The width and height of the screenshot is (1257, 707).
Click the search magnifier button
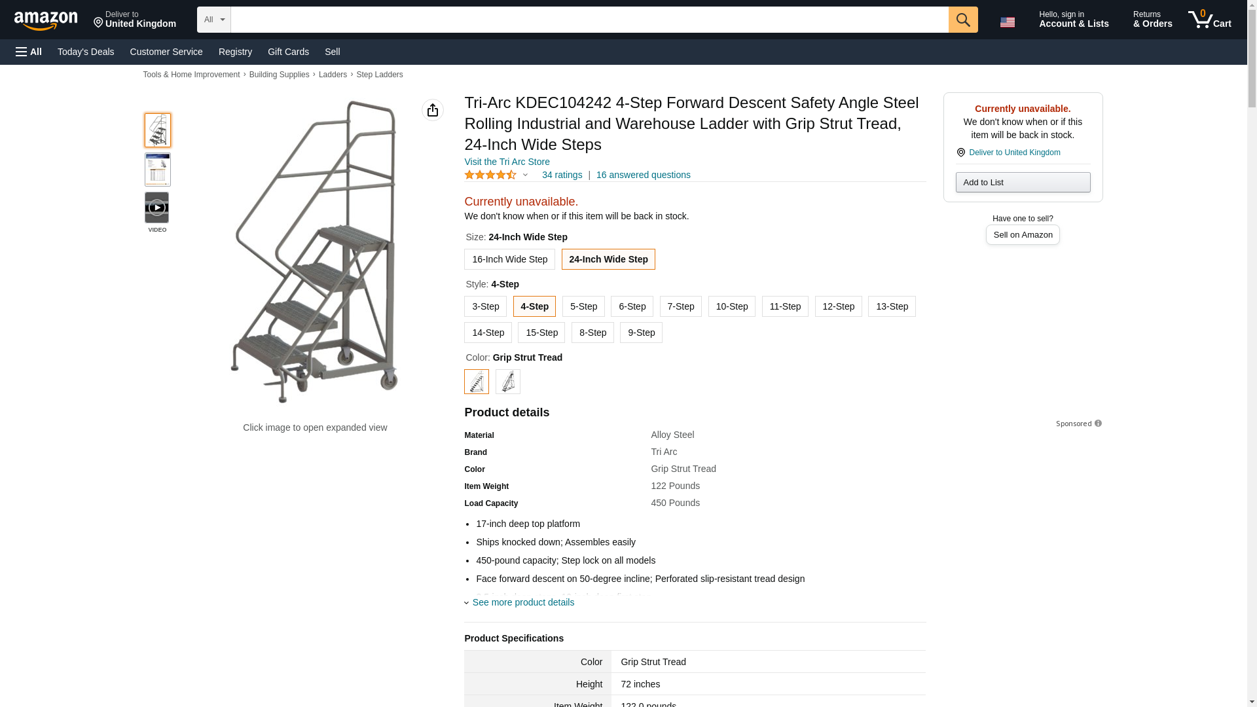pyautogui.click(x=963, y=20)
